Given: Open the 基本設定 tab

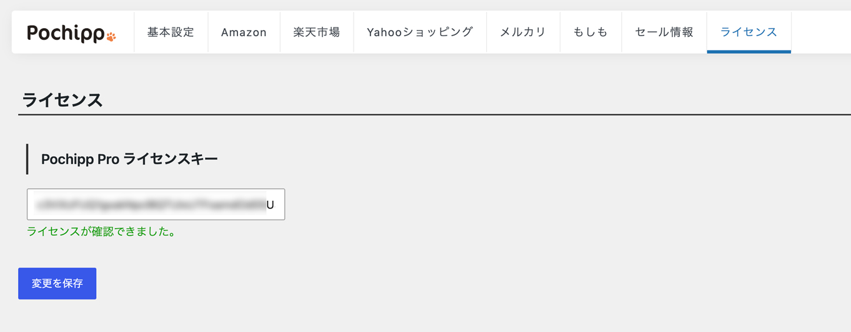Looking at the screenshot, I should (x=171, y=32).
